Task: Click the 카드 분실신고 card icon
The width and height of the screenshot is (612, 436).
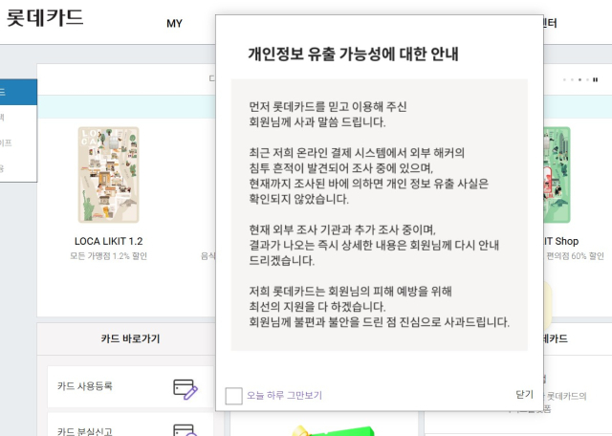Action: [186, 430]
